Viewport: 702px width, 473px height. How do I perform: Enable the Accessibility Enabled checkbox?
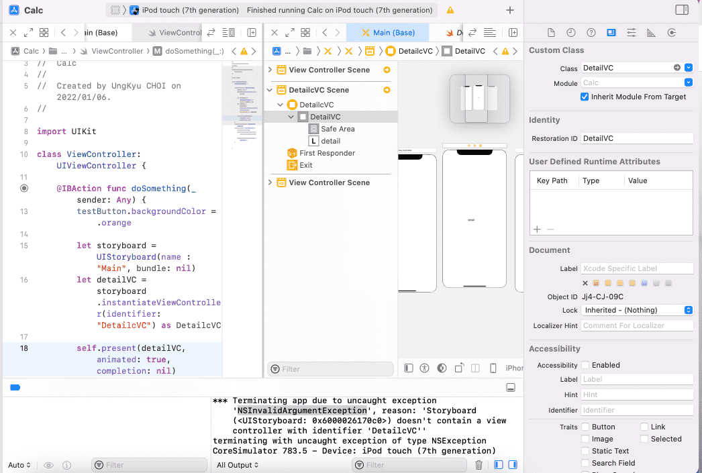(x=585, y=365)
